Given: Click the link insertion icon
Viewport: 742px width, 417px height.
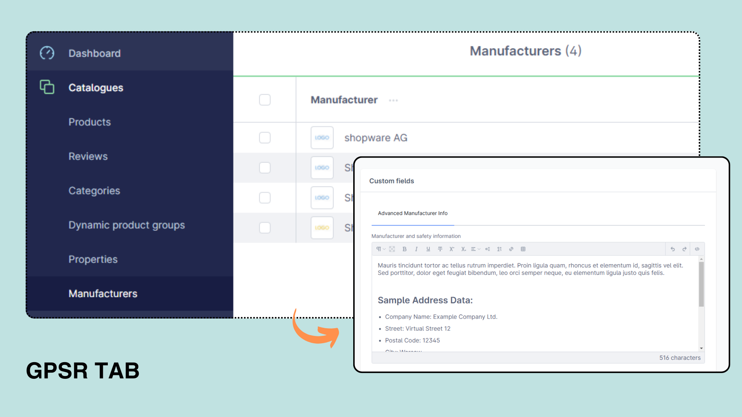Looking at the screenshot, I should pyautogui.click(x=511, y=249).
